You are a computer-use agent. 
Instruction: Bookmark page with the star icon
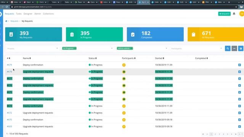point(236,7)
